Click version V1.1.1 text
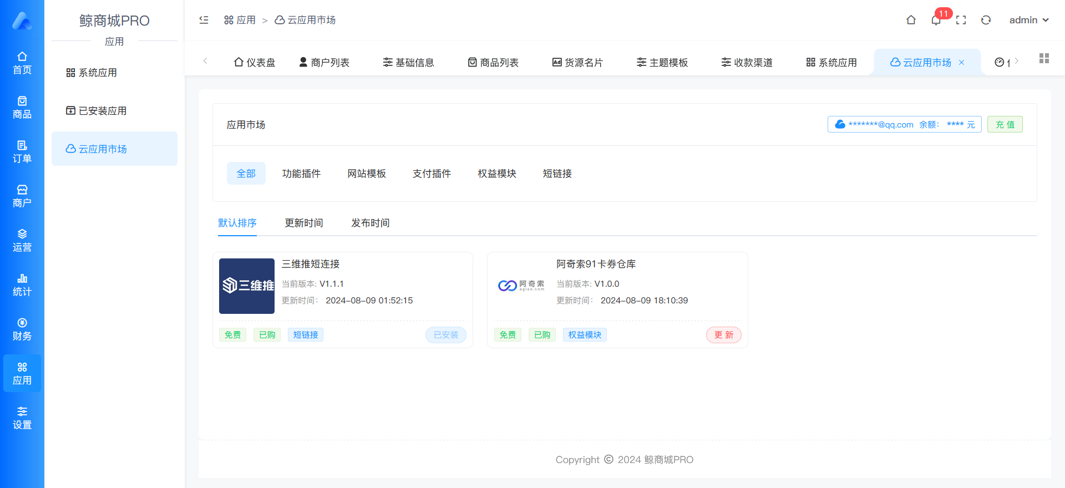The height and width of the screenshot is (488, 1065). point(332,284)
